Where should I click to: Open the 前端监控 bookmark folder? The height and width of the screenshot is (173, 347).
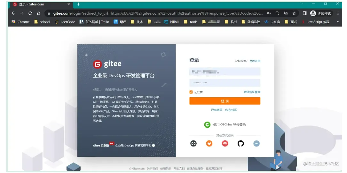[x=251, y=22]
